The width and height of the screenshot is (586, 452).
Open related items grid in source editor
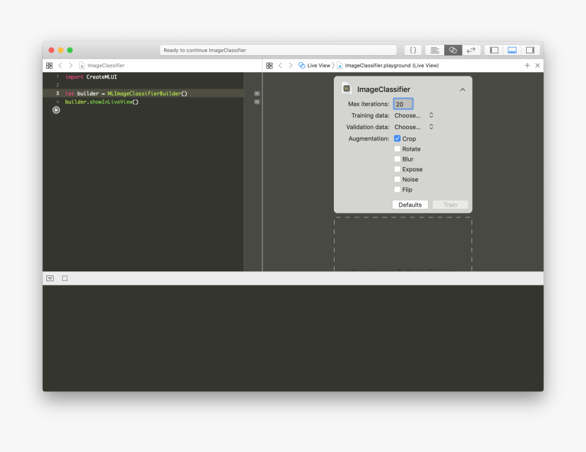[x=49, y=65]
